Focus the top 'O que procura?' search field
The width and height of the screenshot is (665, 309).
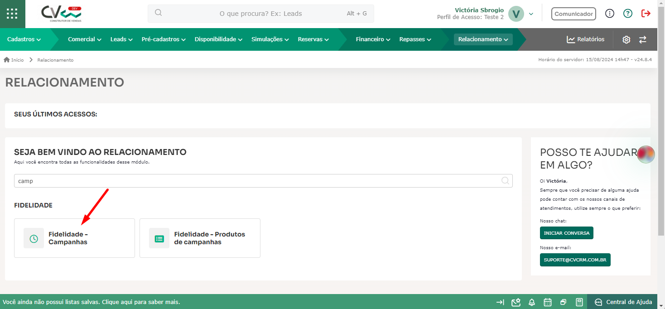point(261,14)
